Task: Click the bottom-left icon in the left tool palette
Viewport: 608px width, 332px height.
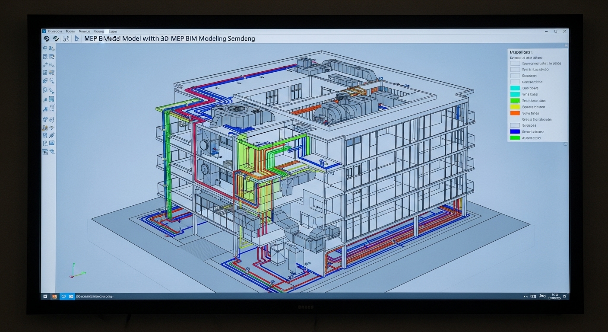Action: (x=45, y=152)
